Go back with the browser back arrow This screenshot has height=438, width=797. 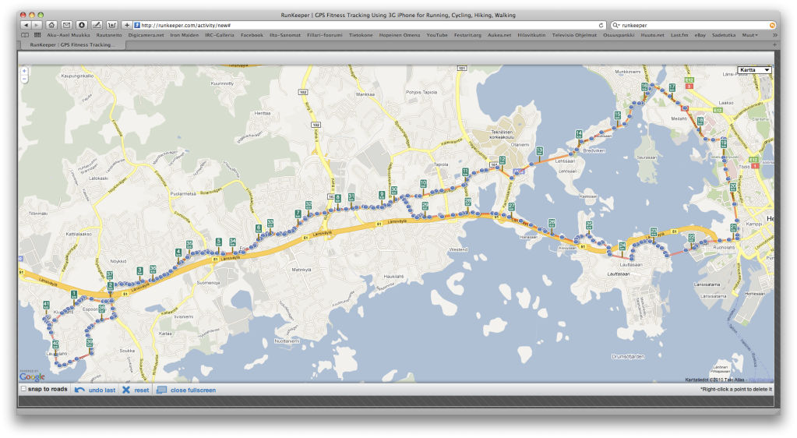pos(26,25)
